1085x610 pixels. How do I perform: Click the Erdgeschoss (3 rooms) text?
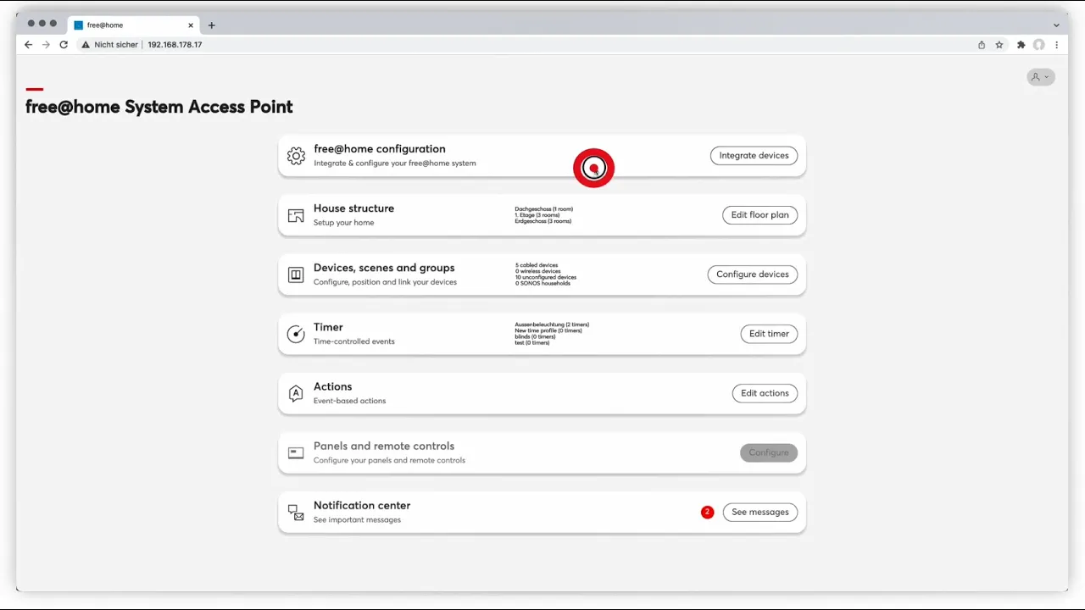click(543, 221)
